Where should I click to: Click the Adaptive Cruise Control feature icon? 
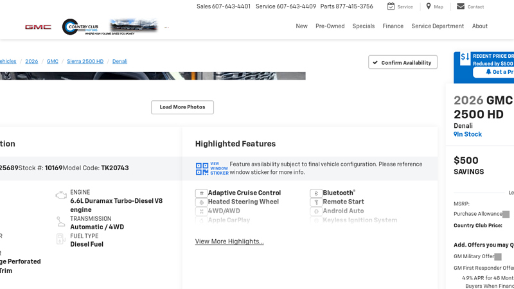pyautogui.click(x=201, y=193)
